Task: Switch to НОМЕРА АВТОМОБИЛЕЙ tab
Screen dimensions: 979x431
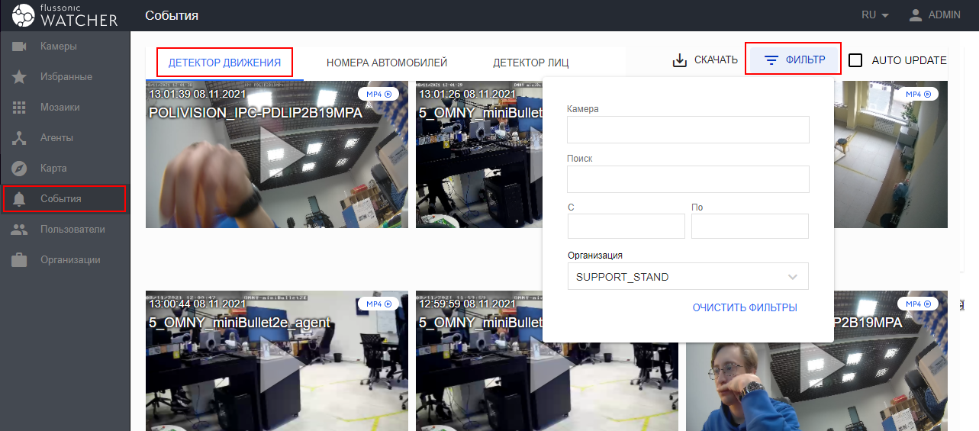Action: pos(386,63)
